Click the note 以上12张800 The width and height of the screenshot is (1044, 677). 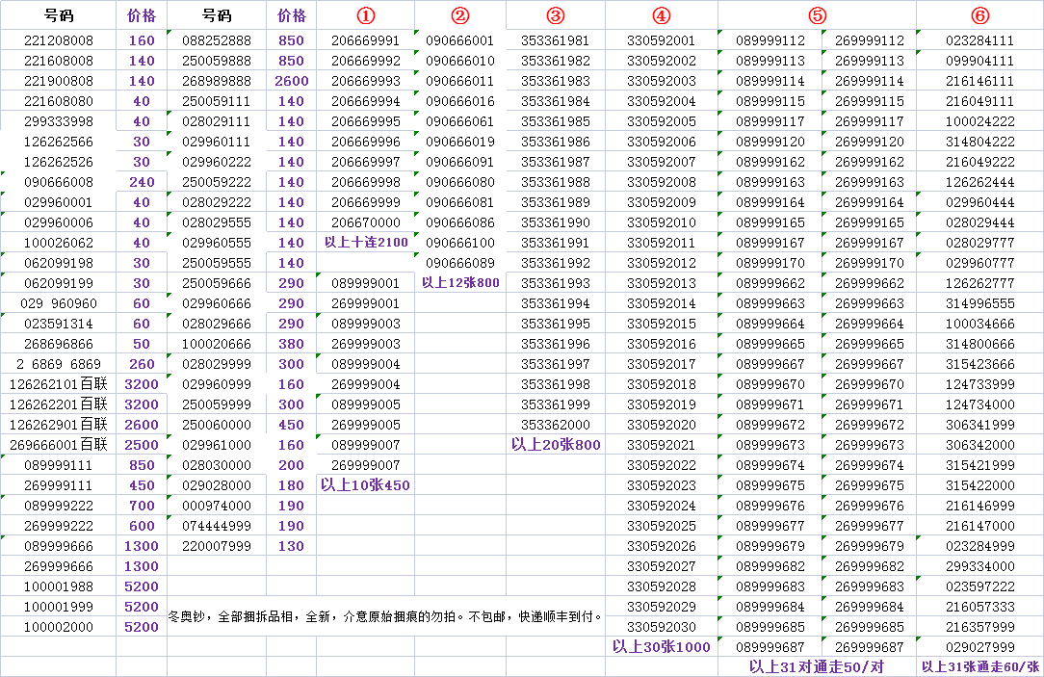tap(460, 283)
